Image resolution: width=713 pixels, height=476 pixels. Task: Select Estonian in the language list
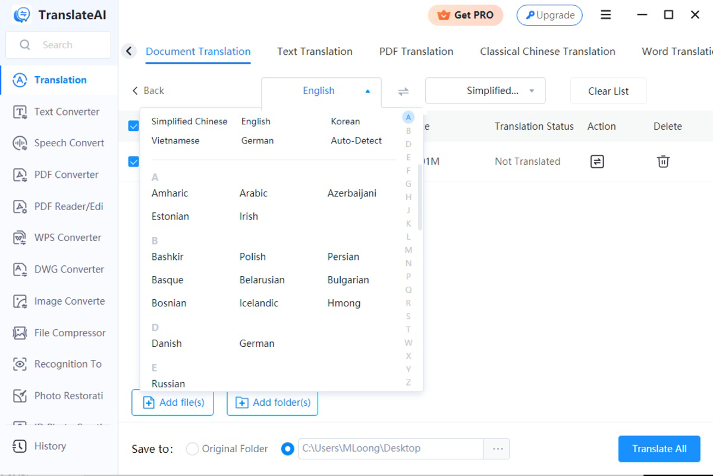(x=170, y=217)
